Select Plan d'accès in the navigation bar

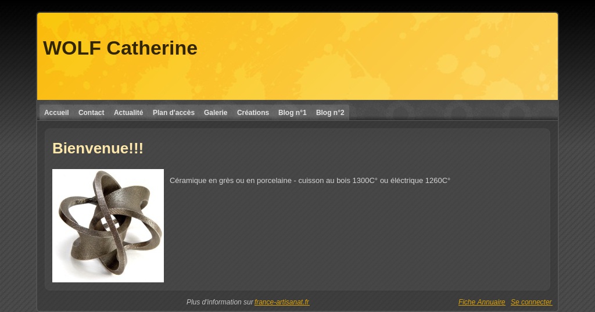pos(173,113)
